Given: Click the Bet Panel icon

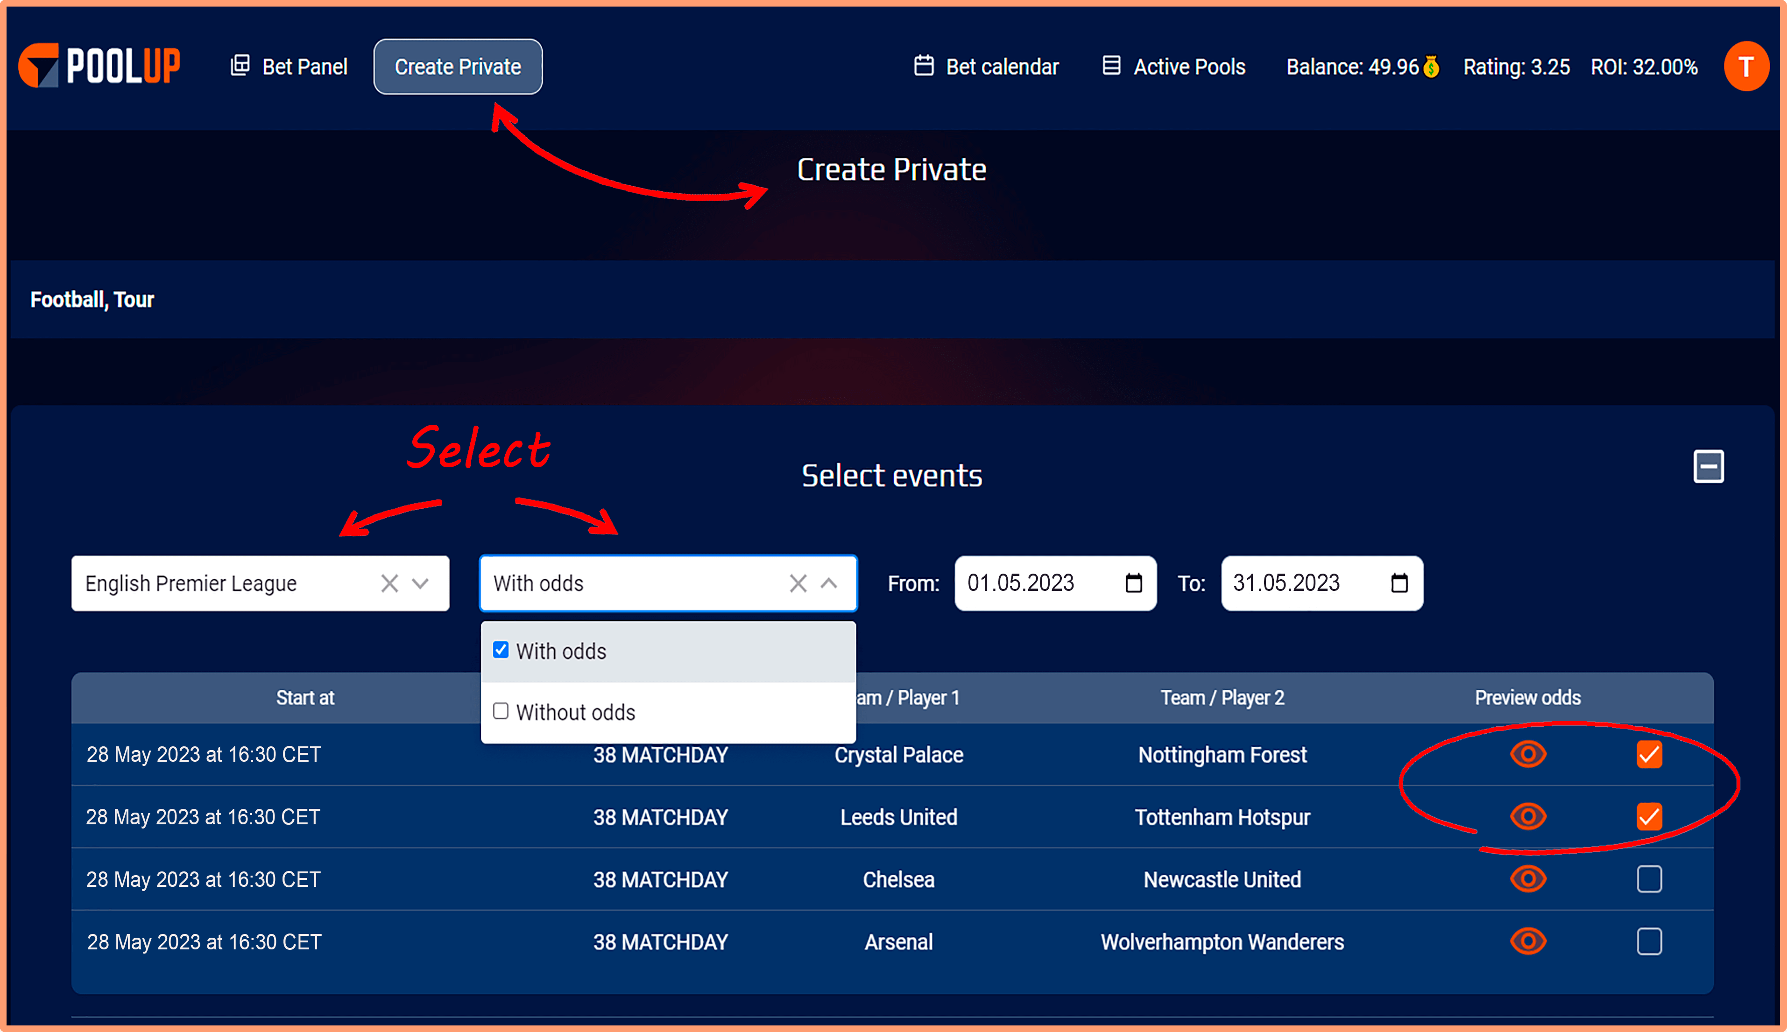Looking at the screenshot, I should click(x=240, y=65).
